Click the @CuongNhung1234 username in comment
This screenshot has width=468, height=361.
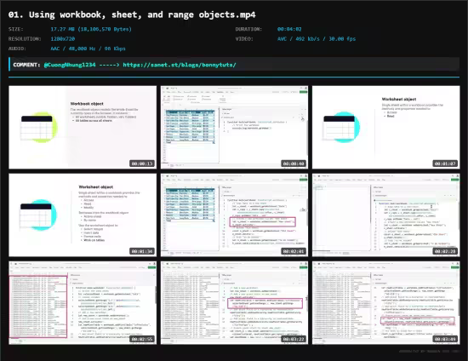point(70,65)
